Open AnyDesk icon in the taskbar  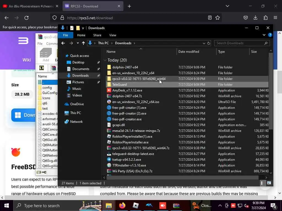(162, 206)
